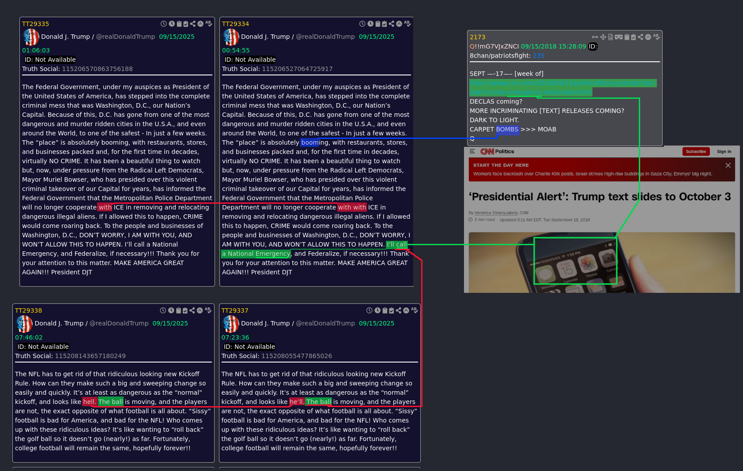Click circled A font icon on TT29335
743x471 pixels.
point(200,24)
